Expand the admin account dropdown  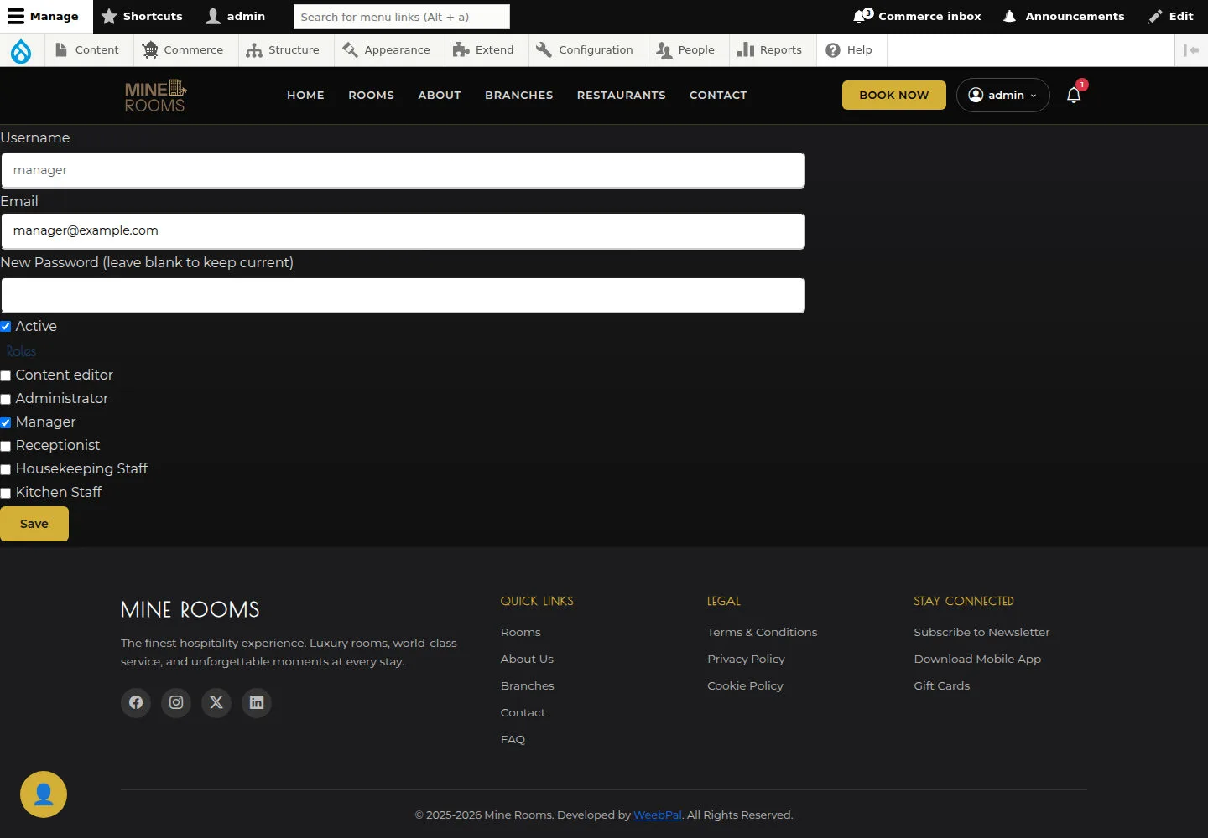[1003, 95]
